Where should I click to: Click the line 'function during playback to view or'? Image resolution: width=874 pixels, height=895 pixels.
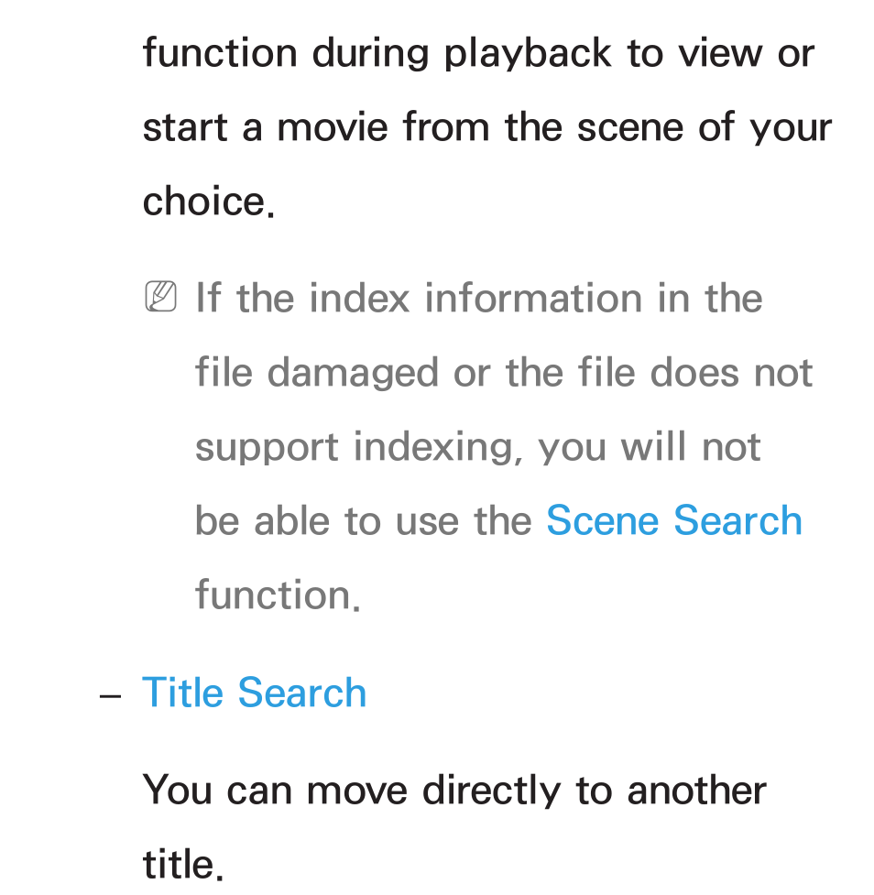[x=478, y=54]
